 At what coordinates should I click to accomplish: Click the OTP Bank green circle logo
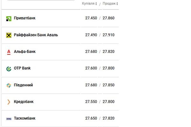tap(9, 69)
